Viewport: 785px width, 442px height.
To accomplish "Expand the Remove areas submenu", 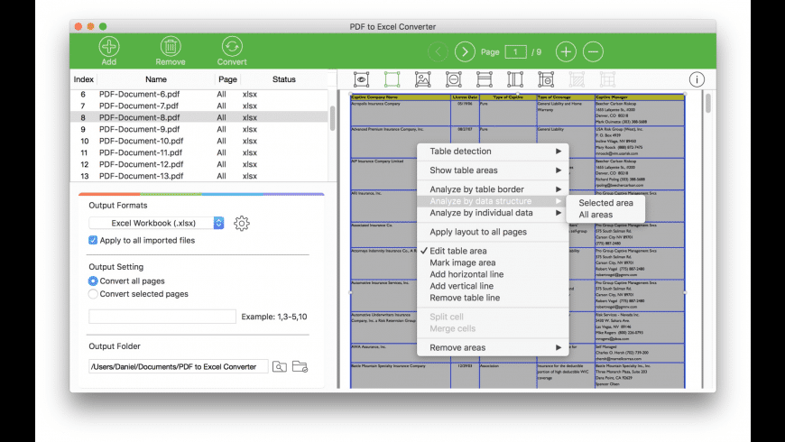I will (493, 347).
